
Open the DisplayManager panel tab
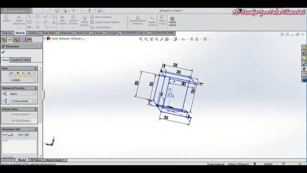pos(29,40)
